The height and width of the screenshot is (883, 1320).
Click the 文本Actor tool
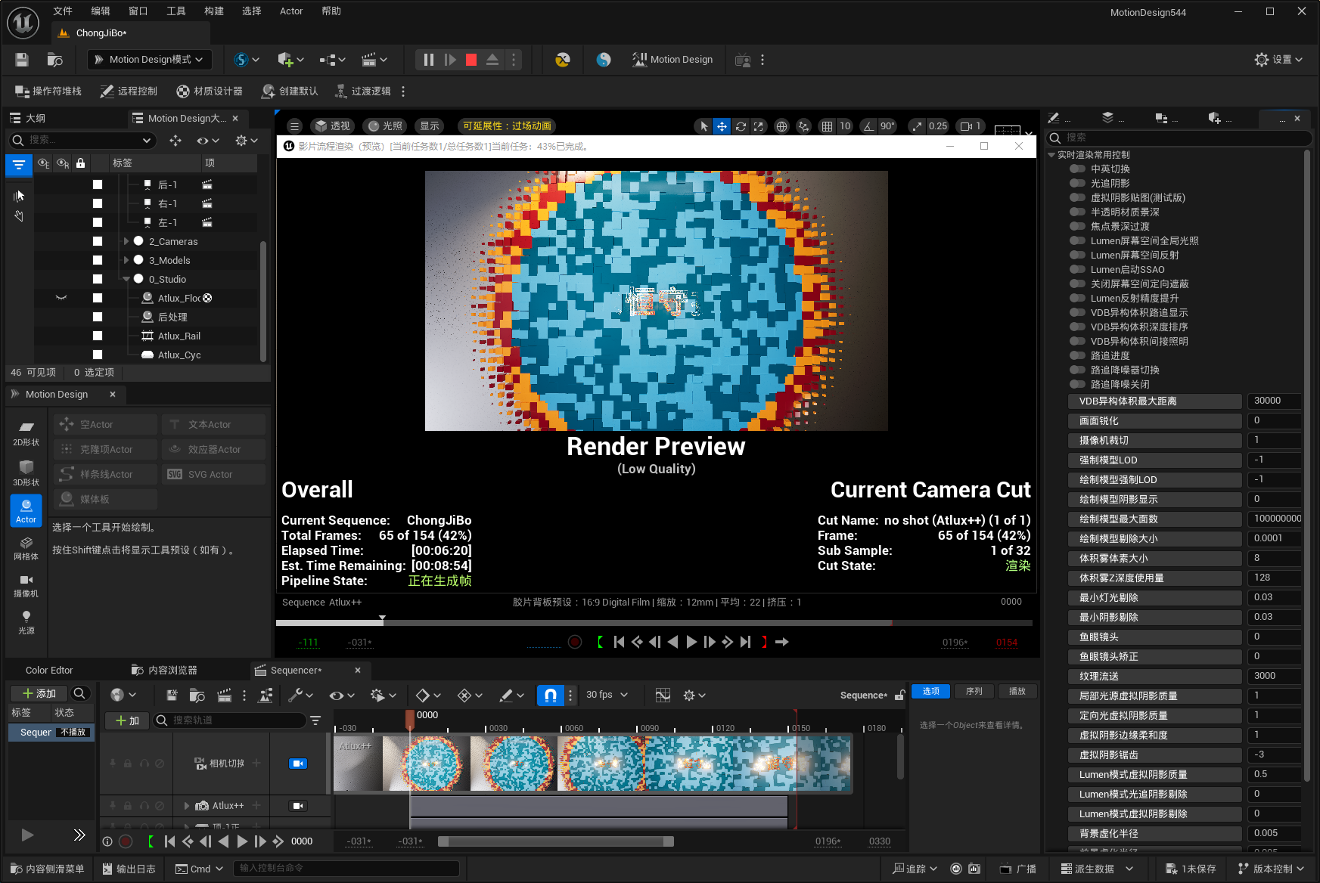(214, 425)
